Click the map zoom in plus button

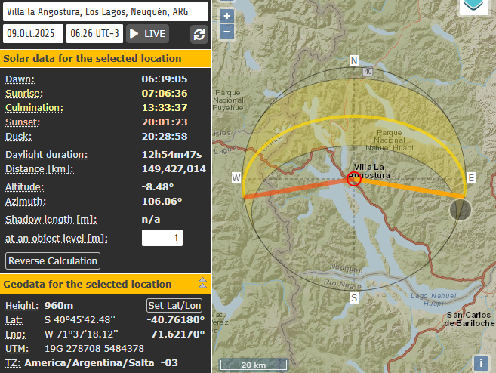(x=227, y=17)
